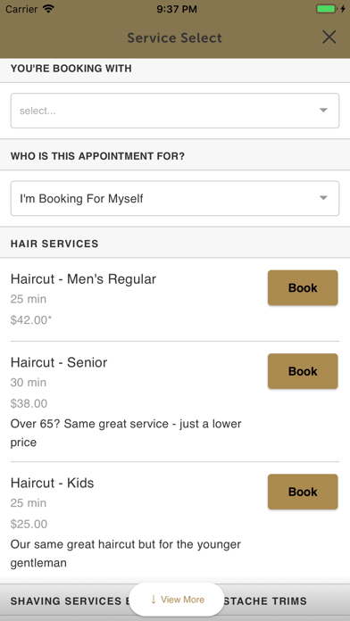Viewport: 350px width, 621px height.
Task: Click the arrow on the stylist select box
Action: pyautogui.click(x=323, y=111)
